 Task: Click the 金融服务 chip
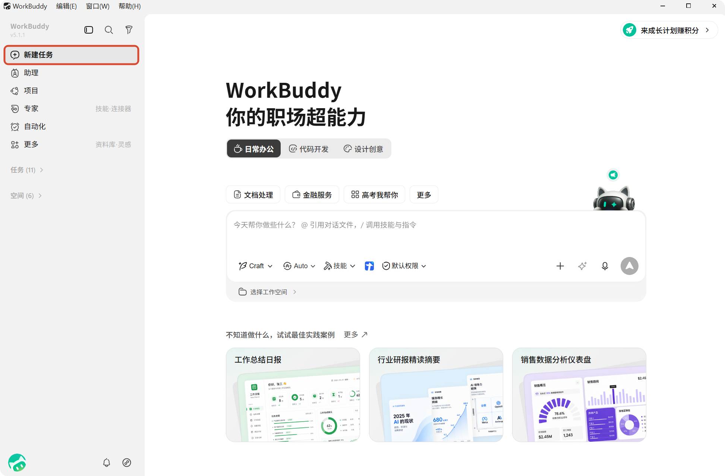pyautogui.click(x=312, y=195)
